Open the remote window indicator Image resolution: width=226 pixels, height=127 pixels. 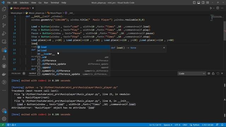point(3,125)
